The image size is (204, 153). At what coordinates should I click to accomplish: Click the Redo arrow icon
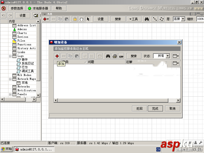tap(10, 16)
